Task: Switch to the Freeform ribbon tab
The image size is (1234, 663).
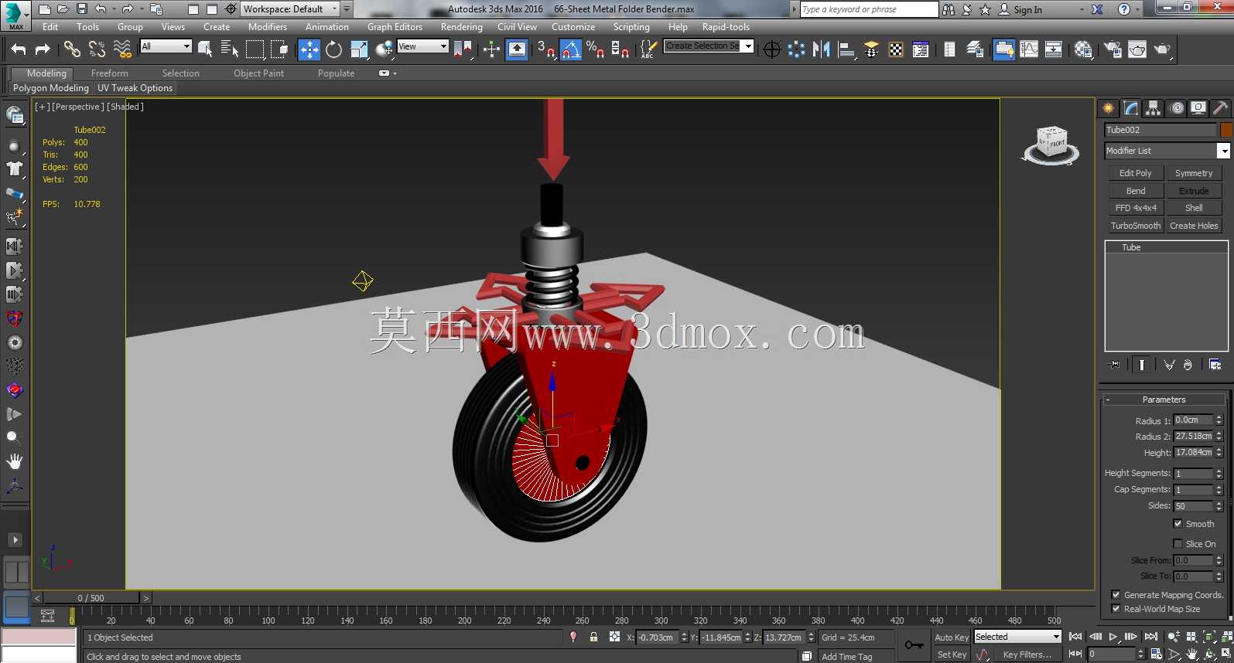Action: click(110, 73)
